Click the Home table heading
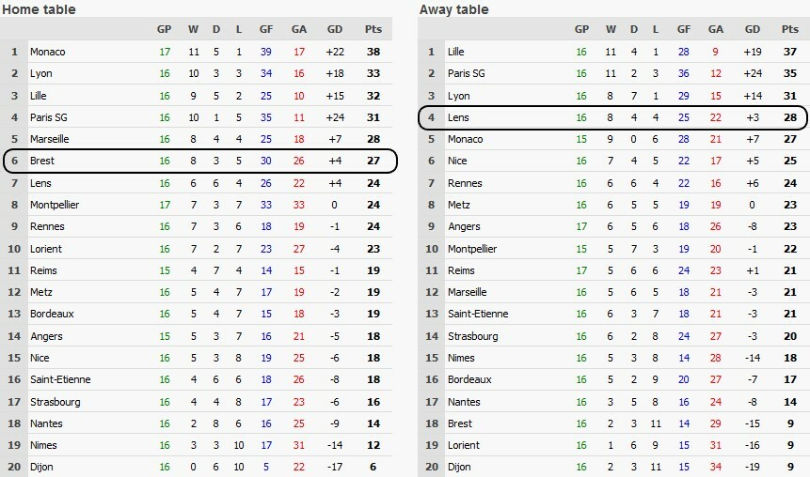 point(39,9)
